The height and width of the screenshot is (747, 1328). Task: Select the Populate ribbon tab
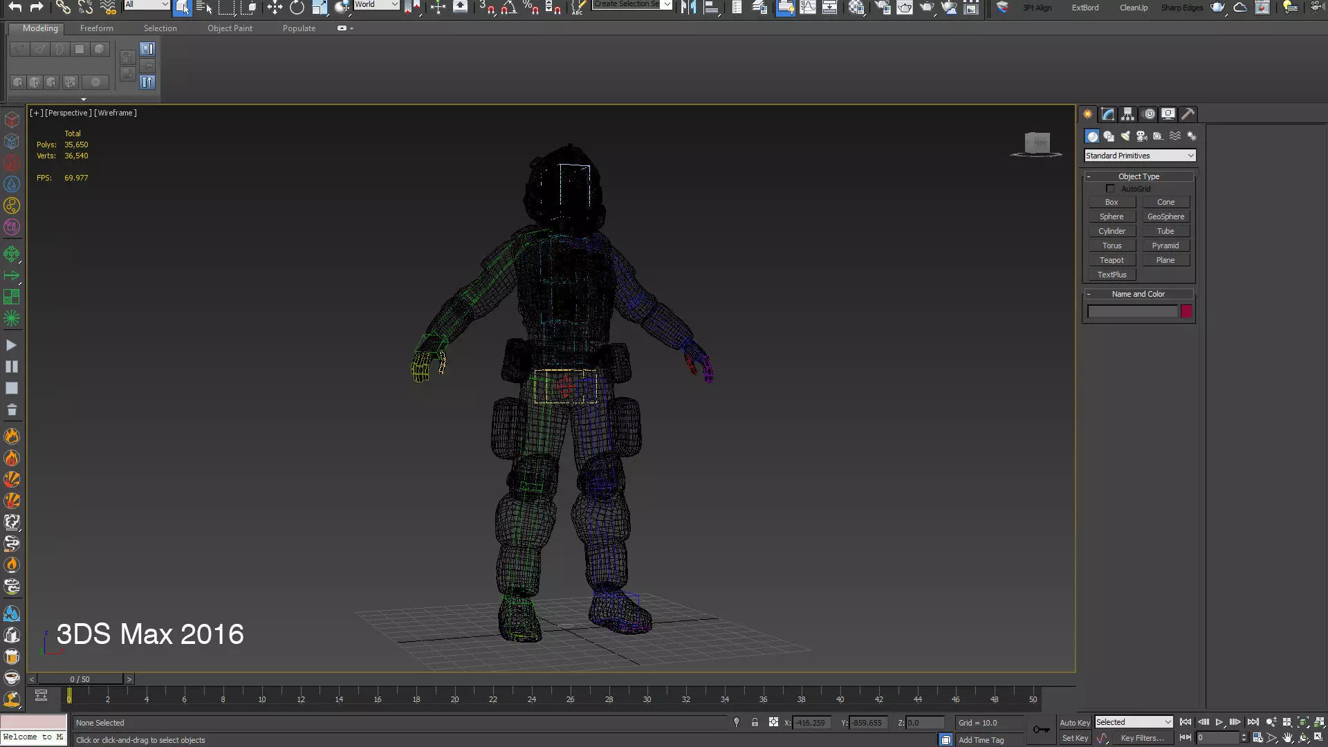[299, 28]
